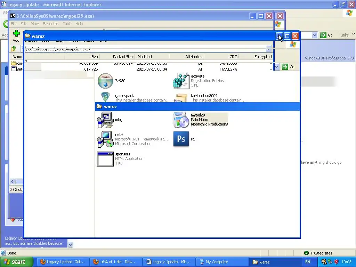This screenshot has height=267, width=356.
Task: Click the red shield tray icon
Action: pyautogui.click(x=336, y=262)
